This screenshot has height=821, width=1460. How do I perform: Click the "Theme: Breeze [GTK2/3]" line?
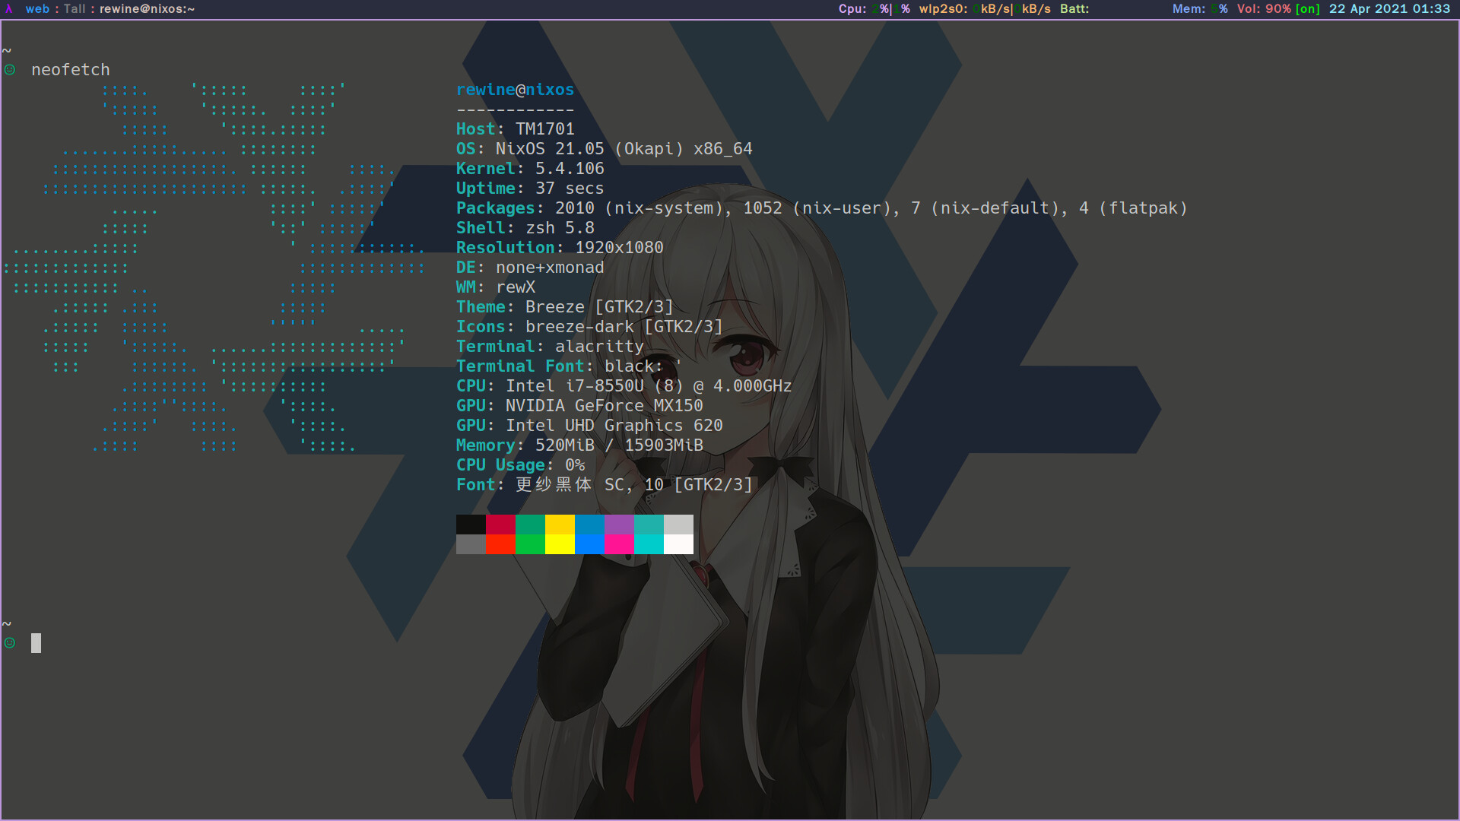tap(565, 307)
